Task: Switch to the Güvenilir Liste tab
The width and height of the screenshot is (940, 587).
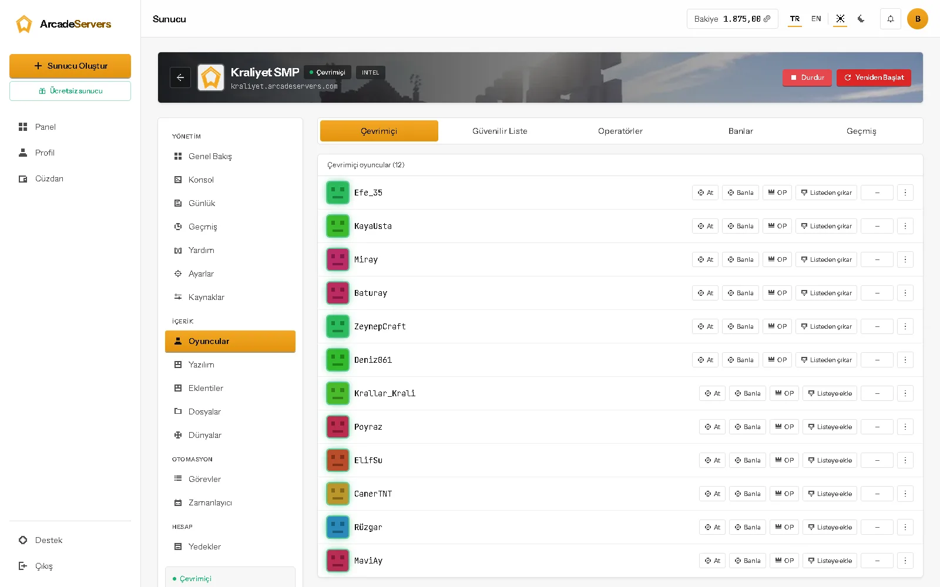Action: click(x=500, y=131)
